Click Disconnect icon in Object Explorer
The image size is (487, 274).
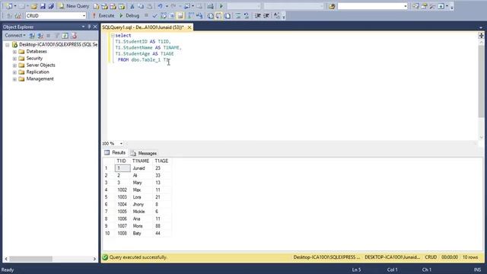pyautogui.click(x=40, y=36)
